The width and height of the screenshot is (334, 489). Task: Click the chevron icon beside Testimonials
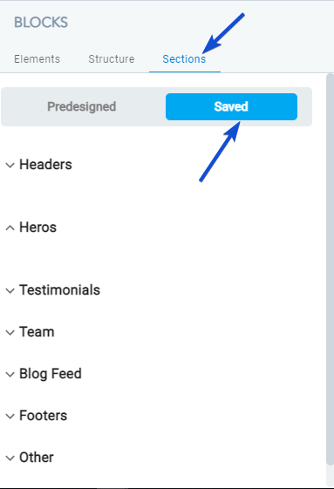[x=10, y=290]
